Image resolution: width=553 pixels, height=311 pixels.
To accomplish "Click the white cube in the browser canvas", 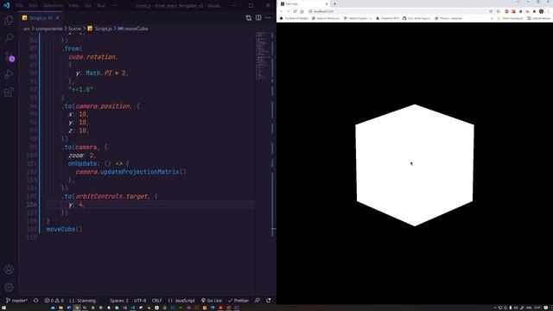I will pyautogui.click(x=415, y=165).
